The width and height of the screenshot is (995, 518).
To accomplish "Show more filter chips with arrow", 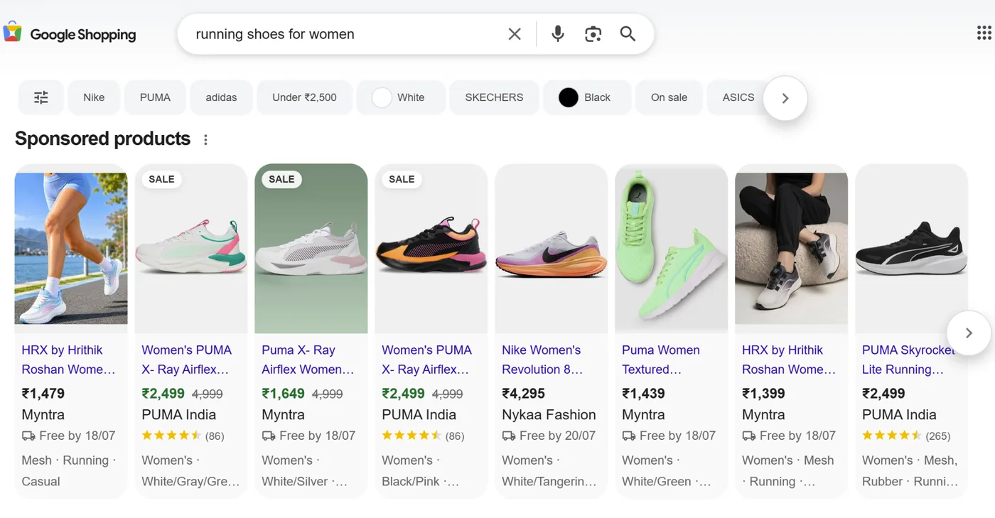I will [x=785, y=98].
